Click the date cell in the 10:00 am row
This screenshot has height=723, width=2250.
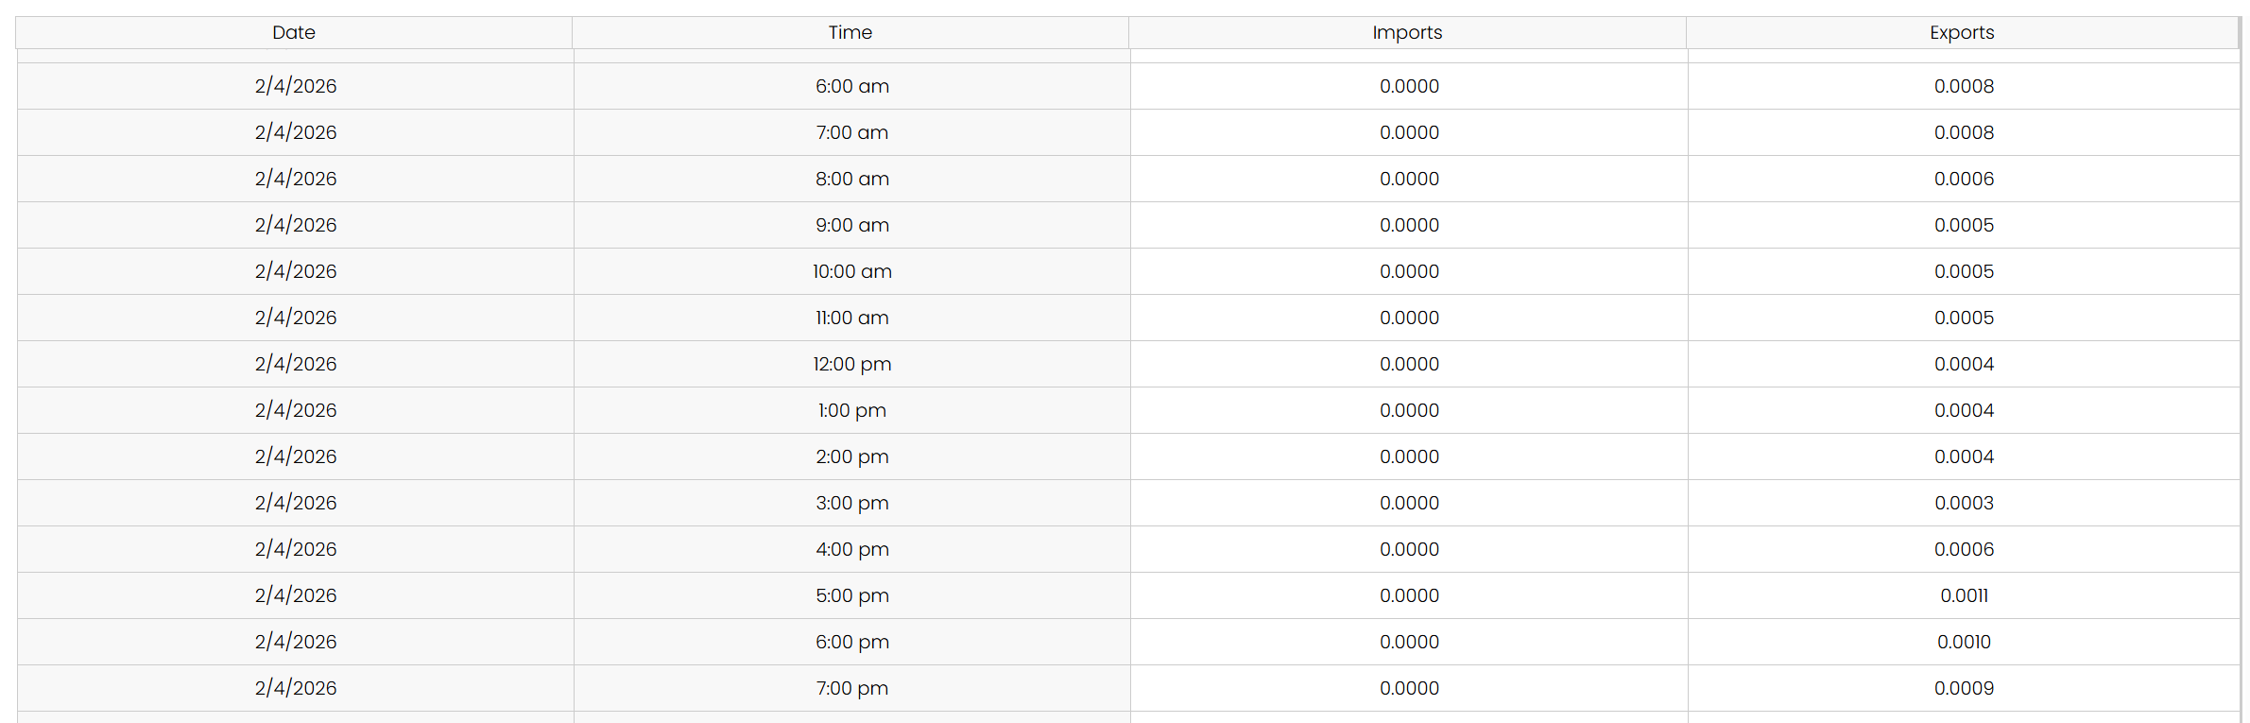point(295,271)
